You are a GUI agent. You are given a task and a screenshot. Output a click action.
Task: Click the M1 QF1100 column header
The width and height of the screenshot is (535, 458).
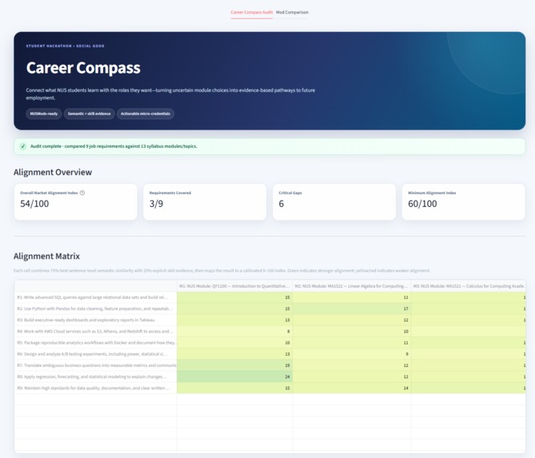(x=234, y=286)
